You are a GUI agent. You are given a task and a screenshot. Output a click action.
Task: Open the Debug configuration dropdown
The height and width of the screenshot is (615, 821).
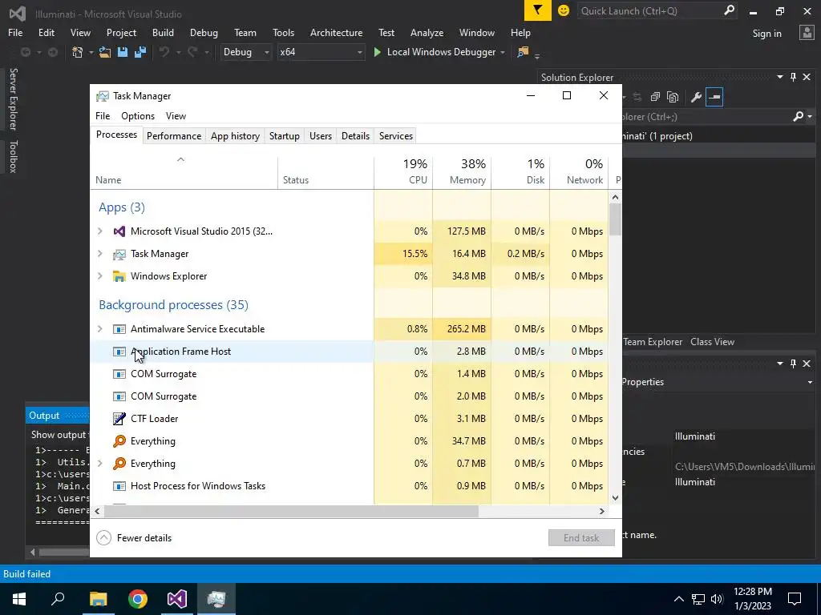pos(245,52)
